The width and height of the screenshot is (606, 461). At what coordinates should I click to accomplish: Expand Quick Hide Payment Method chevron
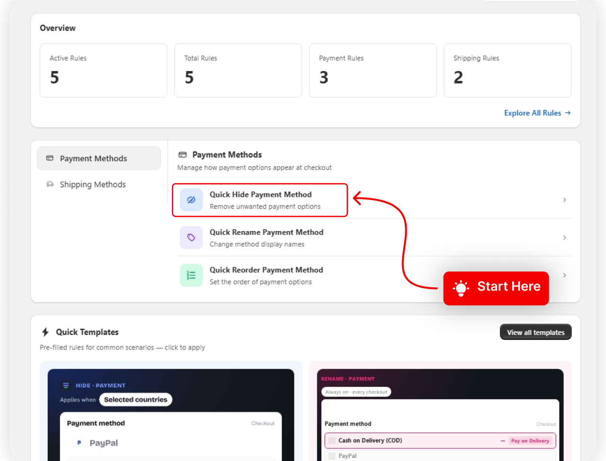564,200
